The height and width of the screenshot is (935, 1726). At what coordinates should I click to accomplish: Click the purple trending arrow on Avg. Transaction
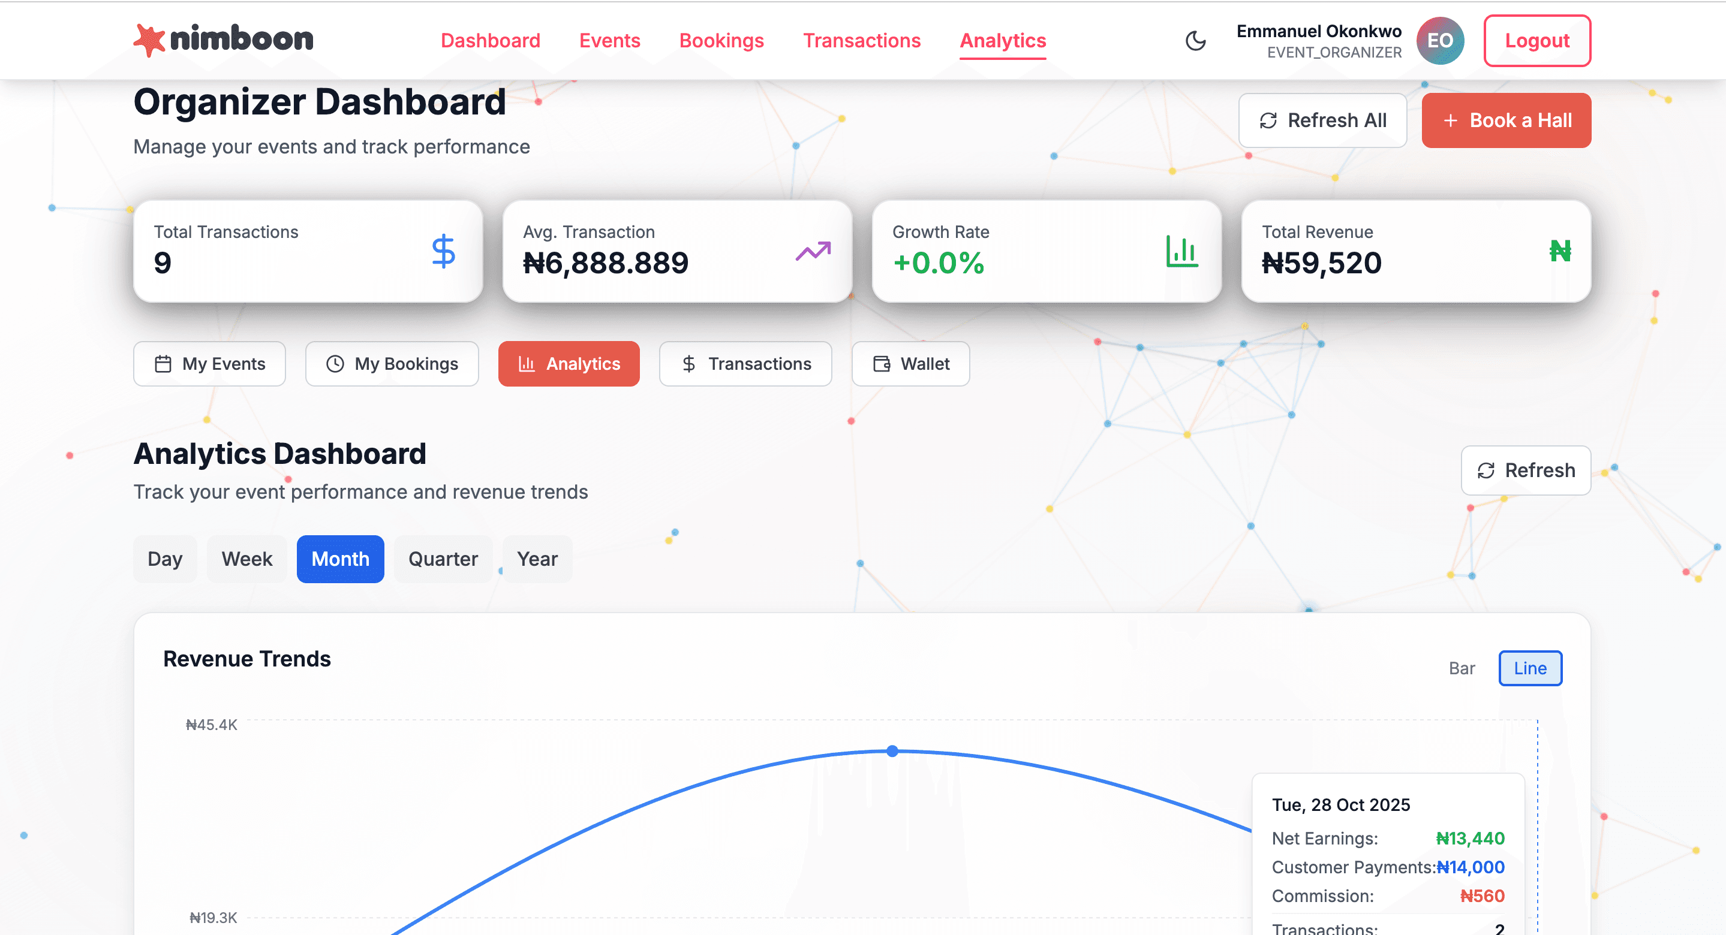tap(815, 251)
